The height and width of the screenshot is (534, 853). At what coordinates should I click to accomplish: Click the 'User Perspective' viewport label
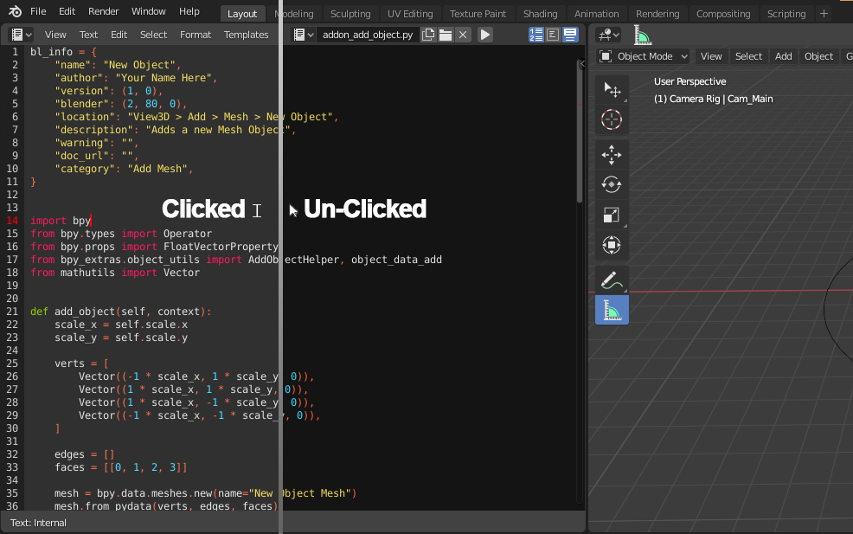click(689, 81)
